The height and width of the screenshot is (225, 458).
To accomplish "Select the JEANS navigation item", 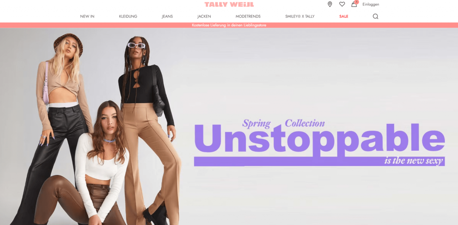I will pos(167,17).
